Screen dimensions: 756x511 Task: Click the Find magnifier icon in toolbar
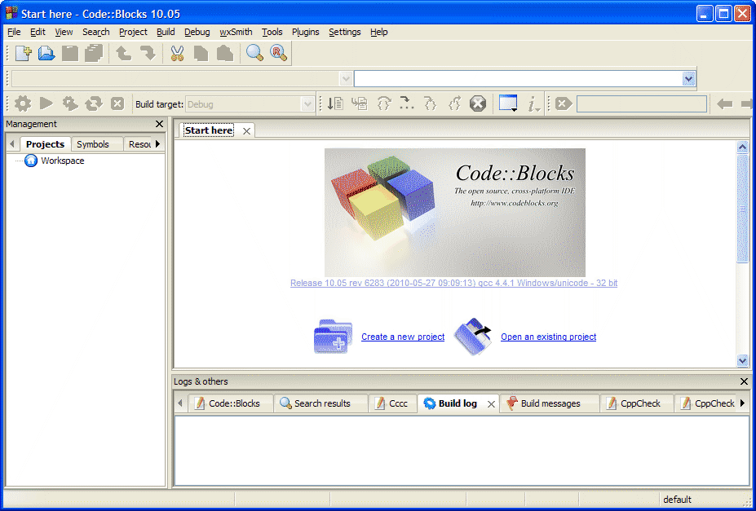click(x=255, y=54)
